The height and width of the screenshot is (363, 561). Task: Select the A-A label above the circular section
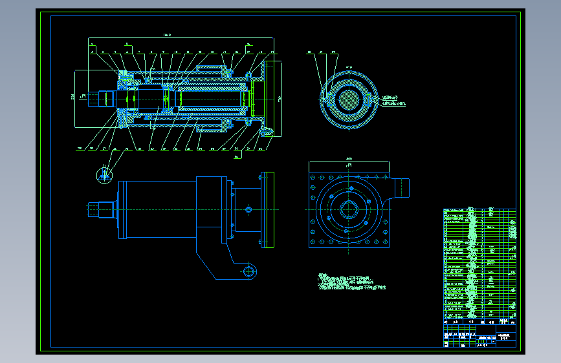(349, 67)
